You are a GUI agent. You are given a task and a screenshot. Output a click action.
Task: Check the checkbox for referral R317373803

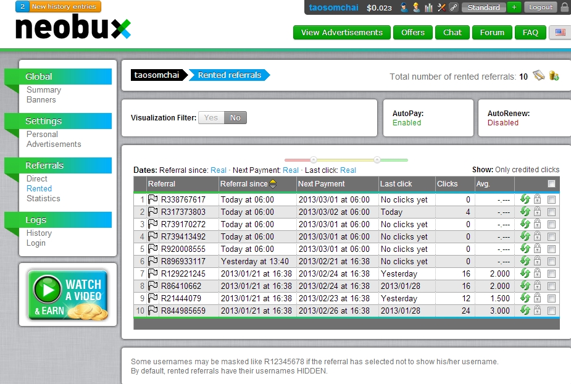pos(551,212)
